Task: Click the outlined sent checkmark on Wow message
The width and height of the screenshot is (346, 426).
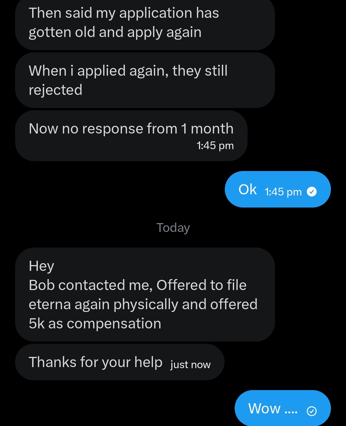Action: (x=312, y=411)
